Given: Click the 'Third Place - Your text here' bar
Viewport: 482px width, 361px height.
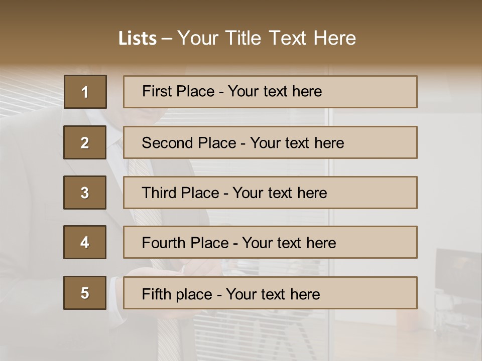Looking at the screenshot, I should click(x=270, y=193).
